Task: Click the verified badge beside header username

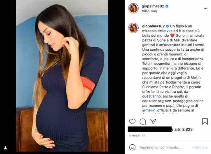Action: 167,6
